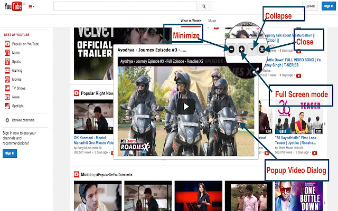The width and height of the screenshot is (338, 211).
Task: Open #PopularOnYouTubeIndia channel link
Action: (x=114, y=175)
